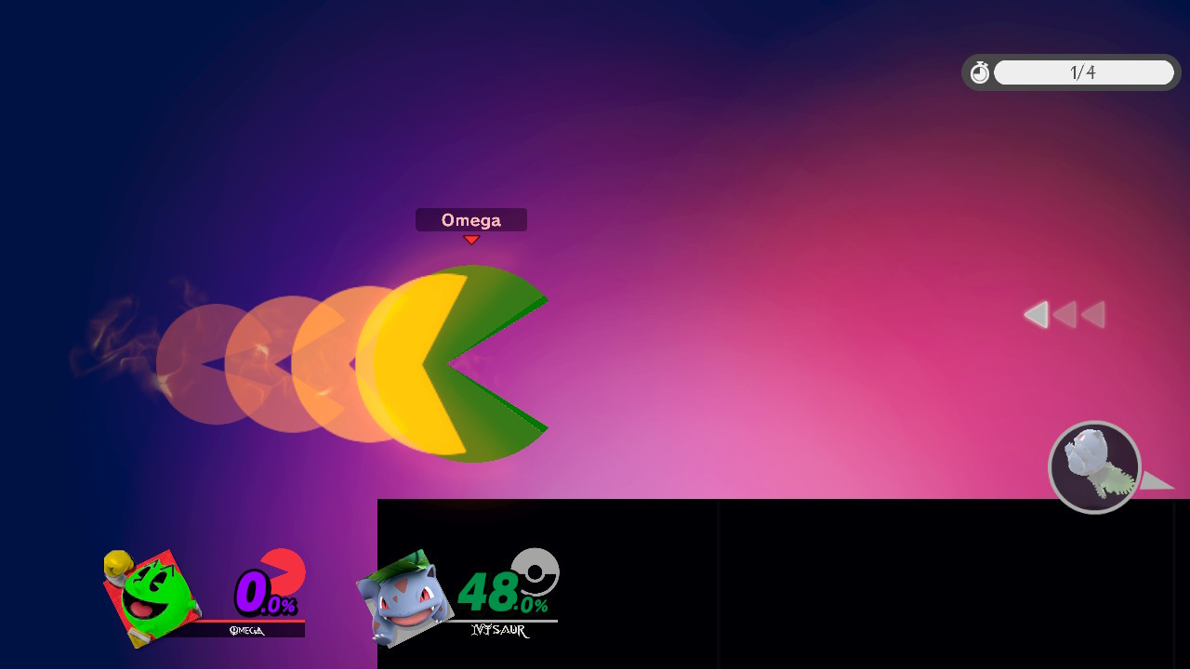Click the gray pointer on the magnifier bubble
The width and height of the screenshot is (1190, 669).
(1157, 480)
